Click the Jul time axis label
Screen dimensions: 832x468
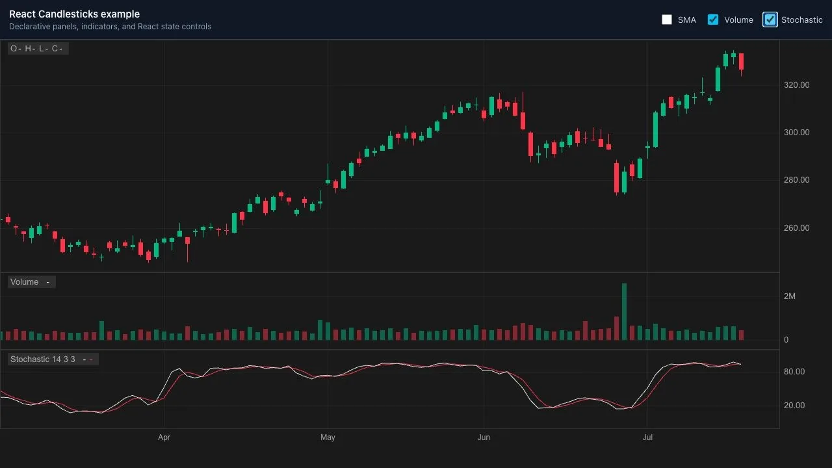click(x=647, y=437)
